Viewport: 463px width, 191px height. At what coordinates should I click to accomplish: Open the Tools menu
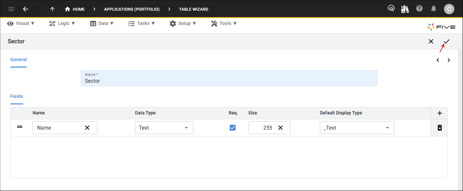coord(224,23)
